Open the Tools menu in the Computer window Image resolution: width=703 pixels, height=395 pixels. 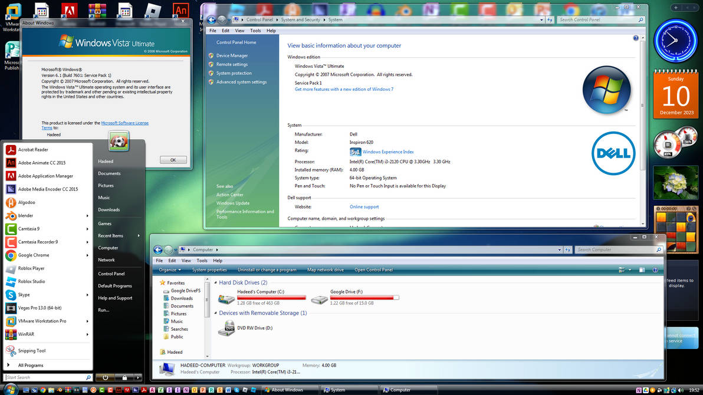point(202,260)
